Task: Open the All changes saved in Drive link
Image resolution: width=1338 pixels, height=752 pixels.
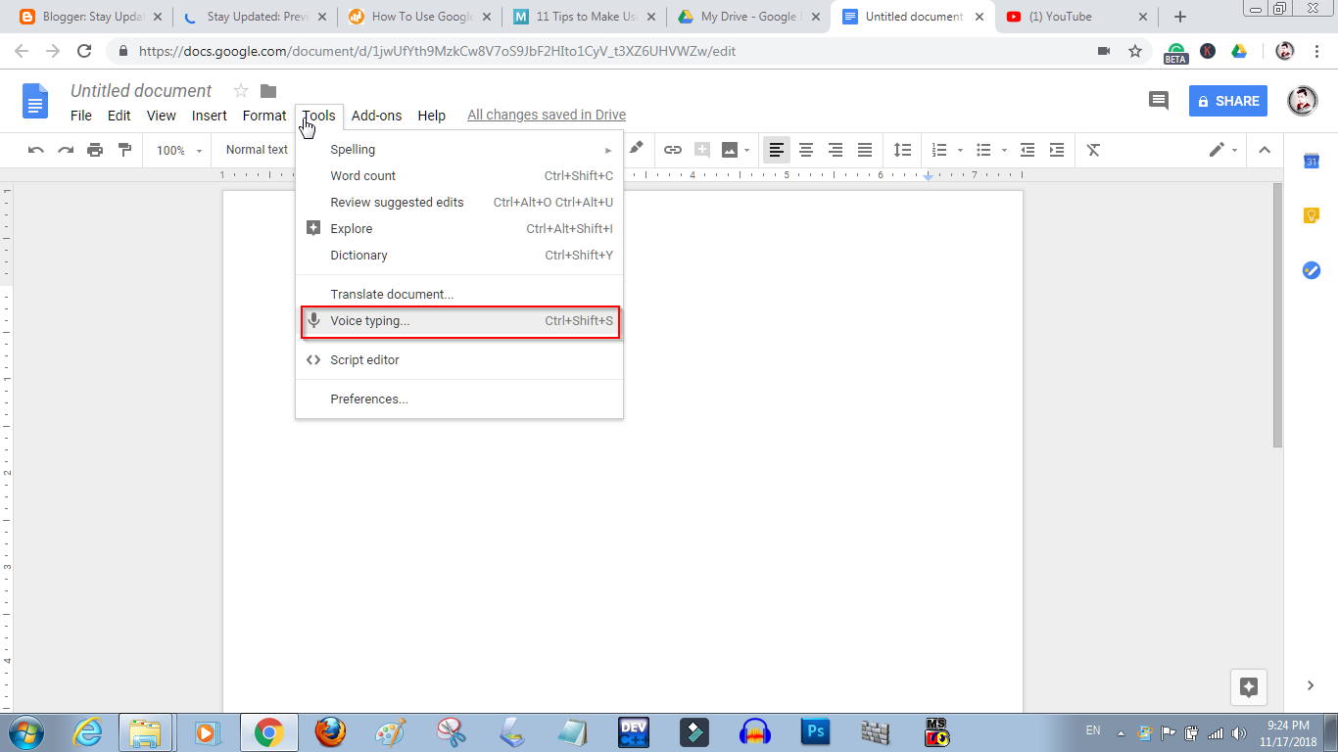Action: click(x=546, y=115)
